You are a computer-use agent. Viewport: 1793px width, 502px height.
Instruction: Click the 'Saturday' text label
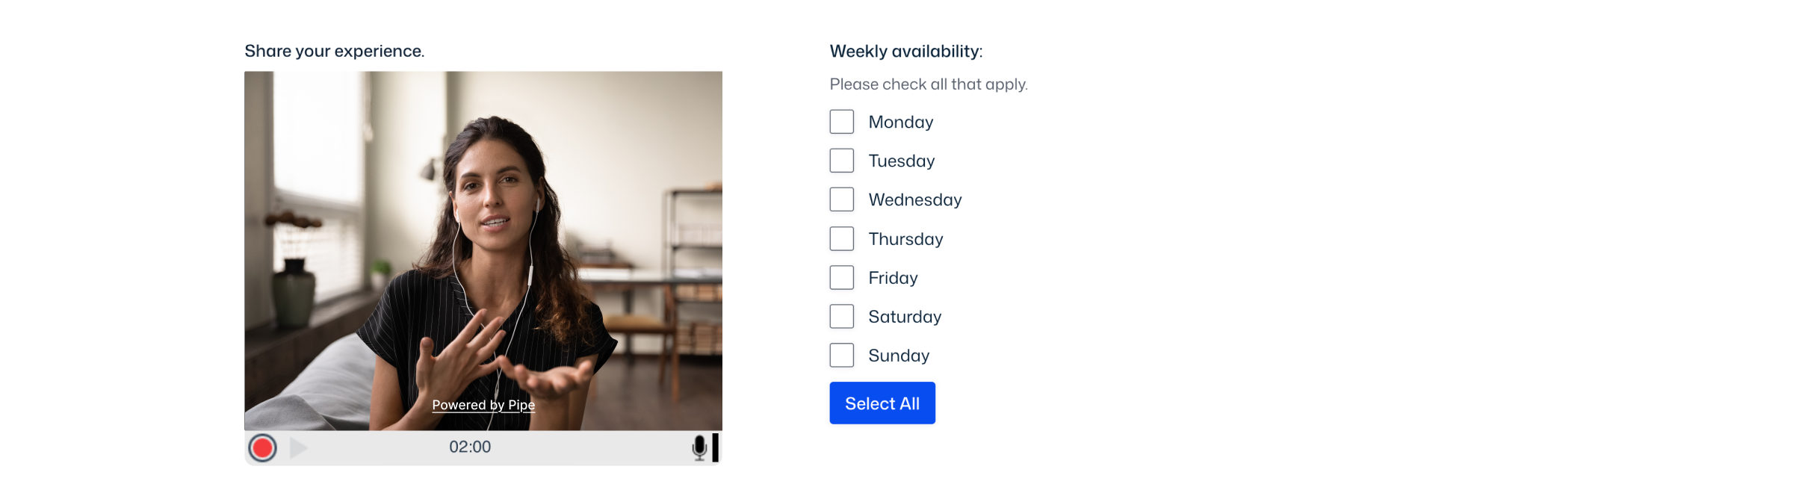pyautogui.click(x=905, y=317)
